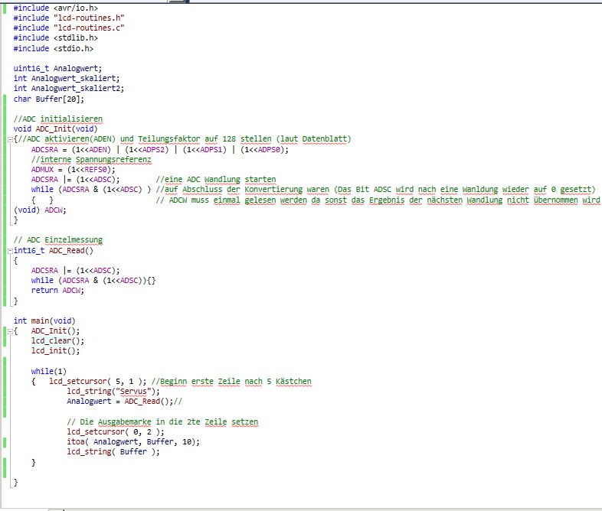The width and height of the screenshot is (602, 511).
Task: Collapse the main function body block
Action: (10, 331)
